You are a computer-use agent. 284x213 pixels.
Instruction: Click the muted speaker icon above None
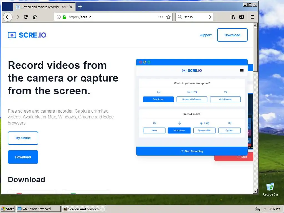(x=154, y=123)
